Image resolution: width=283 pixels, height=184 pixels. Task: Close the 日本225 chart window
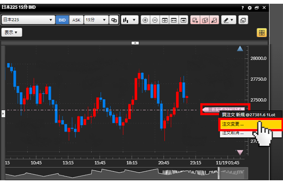[264, 7]
